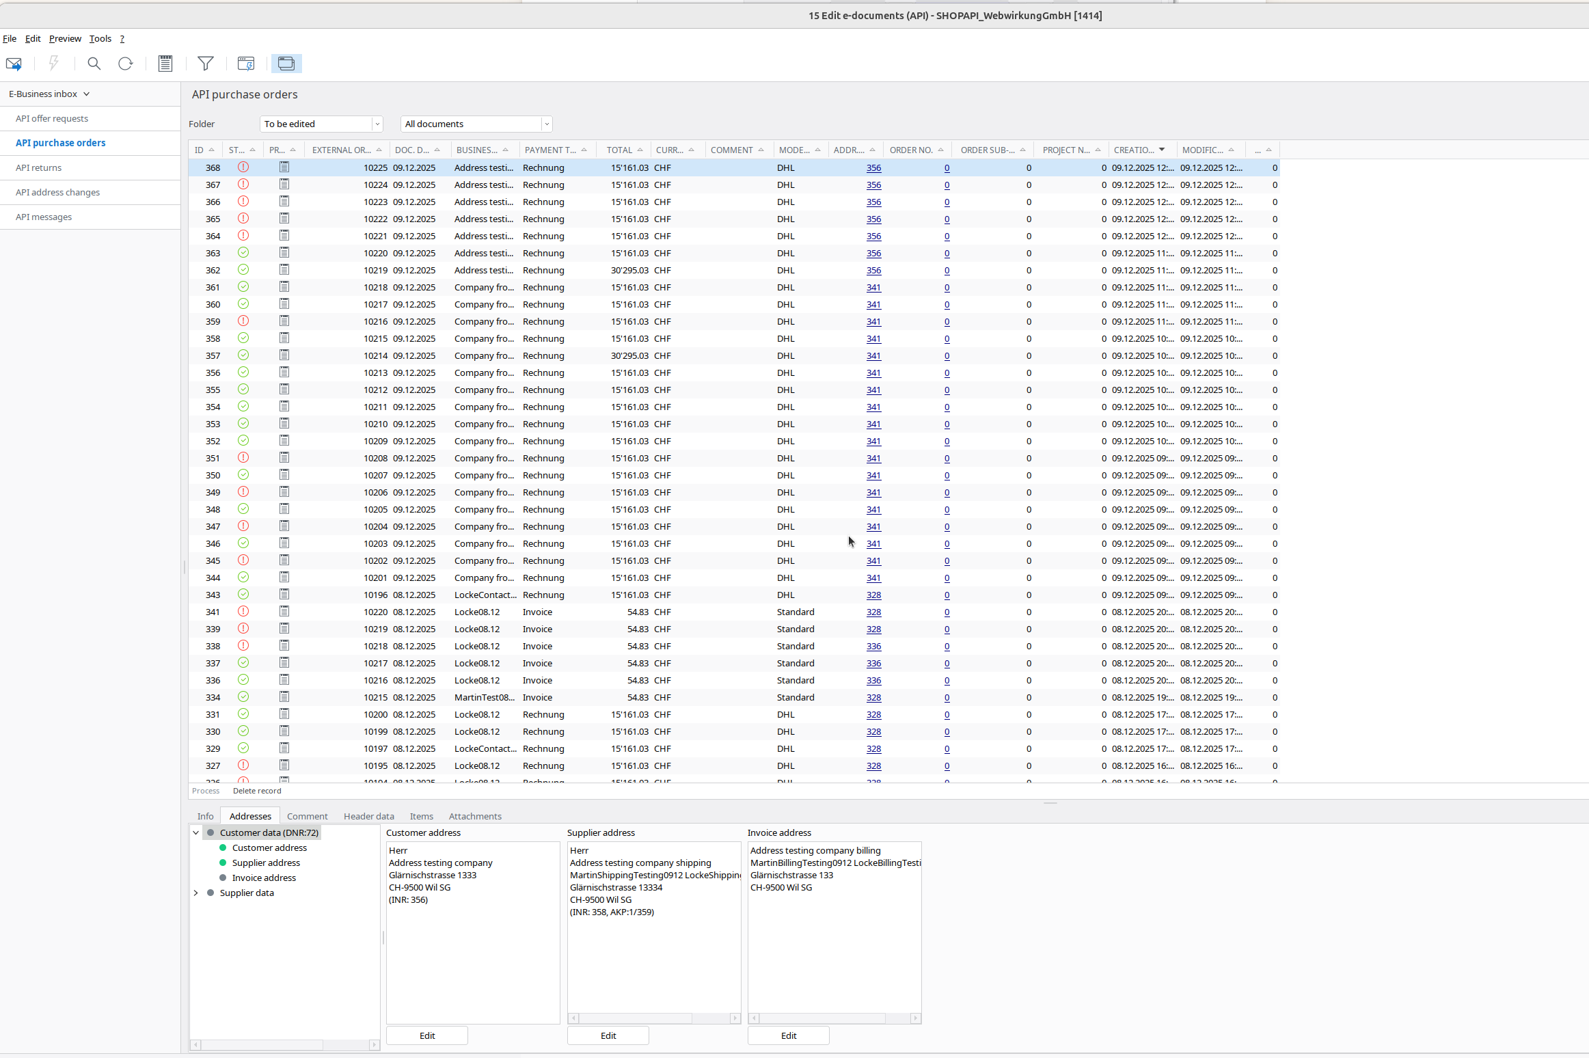This screenshot has width=1589, height=1058.
Task: Select API returns in sidebar
Action: [38, 167]
